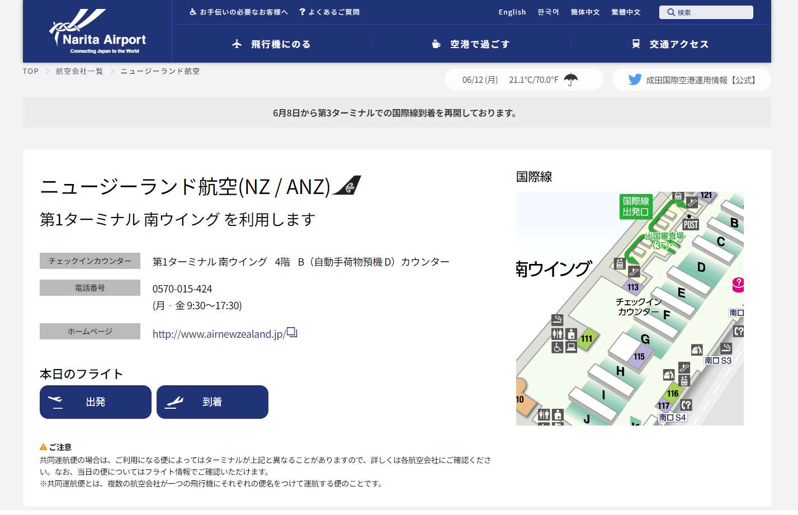The width and height of the screenshot is (798, 515).
Task: Click the wheelchair accessible icon on the map
Action: point(558,347)
